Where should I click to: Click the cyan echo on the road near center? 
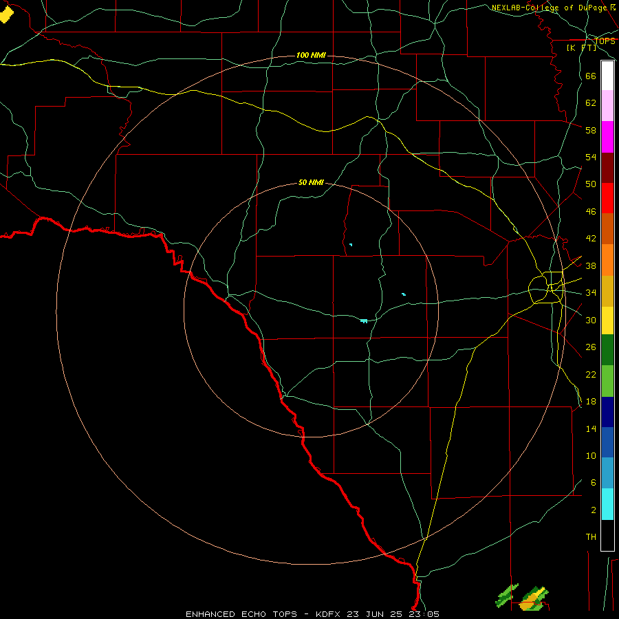364,321
